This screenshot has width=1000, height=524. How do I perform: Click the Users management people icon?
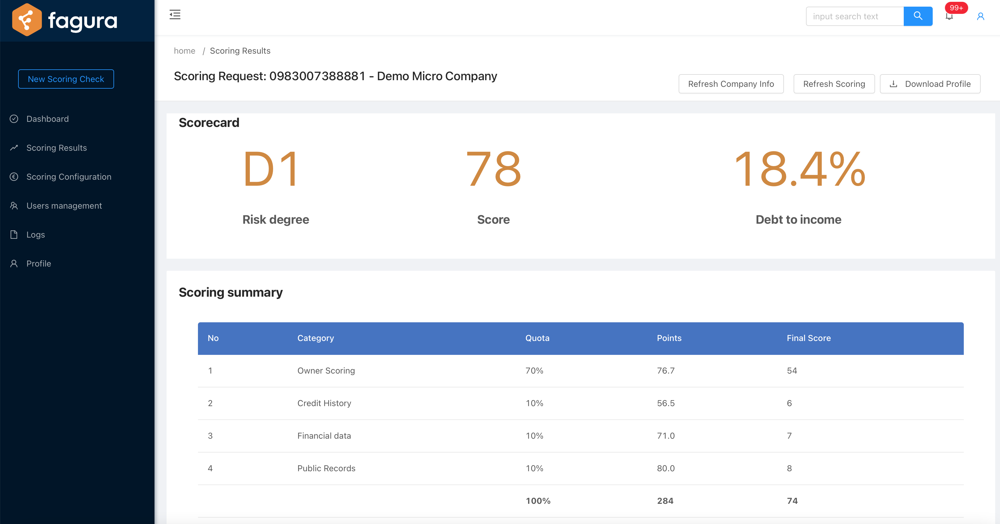pos(14,206)
